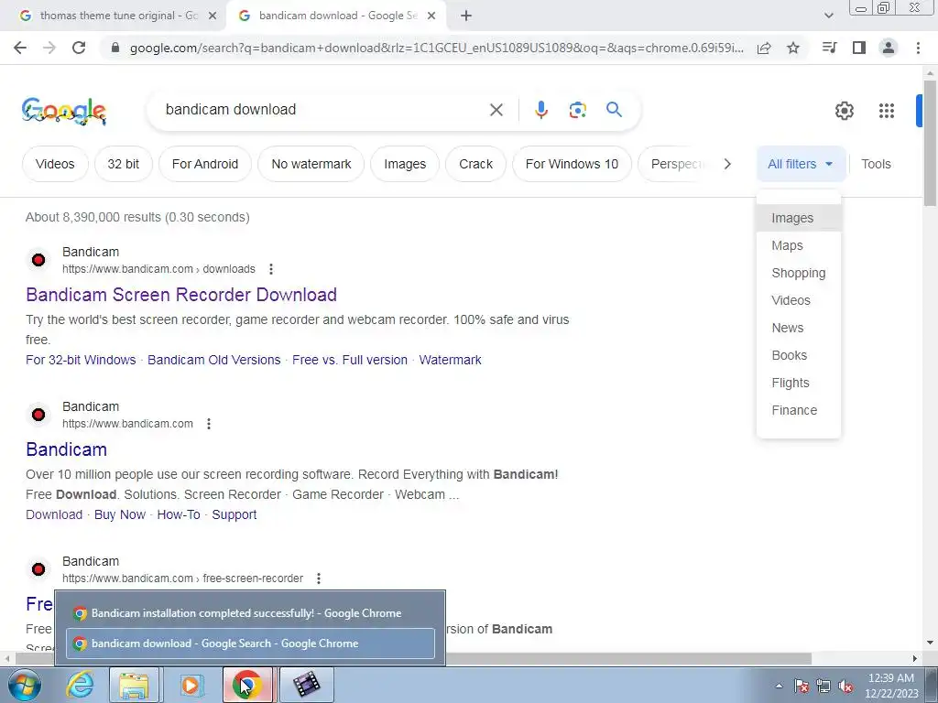Search by image with Google Lens
The height and width of the screenshot is (703, 938).
pyautogui.click(x=577, y=110)
